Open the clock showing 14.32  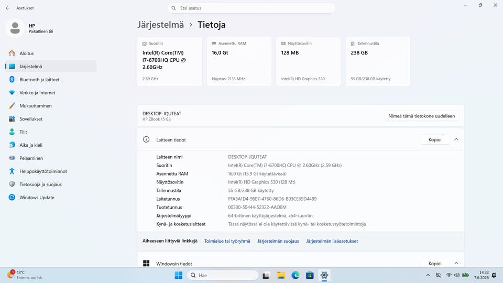pos(482,275)
